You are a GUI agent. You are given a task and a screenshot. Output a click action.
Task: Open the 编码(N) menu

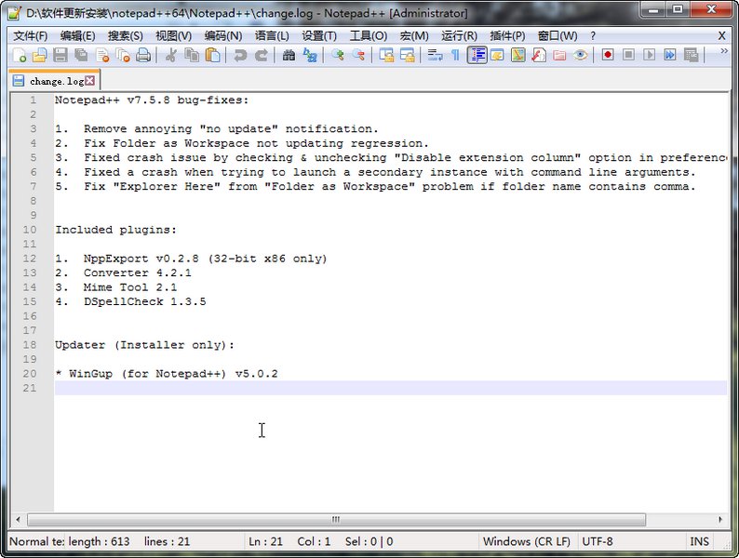click(223, 35)
